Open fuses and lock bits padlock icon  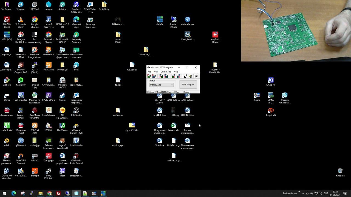pyautogui.click(x=191, y=76)
